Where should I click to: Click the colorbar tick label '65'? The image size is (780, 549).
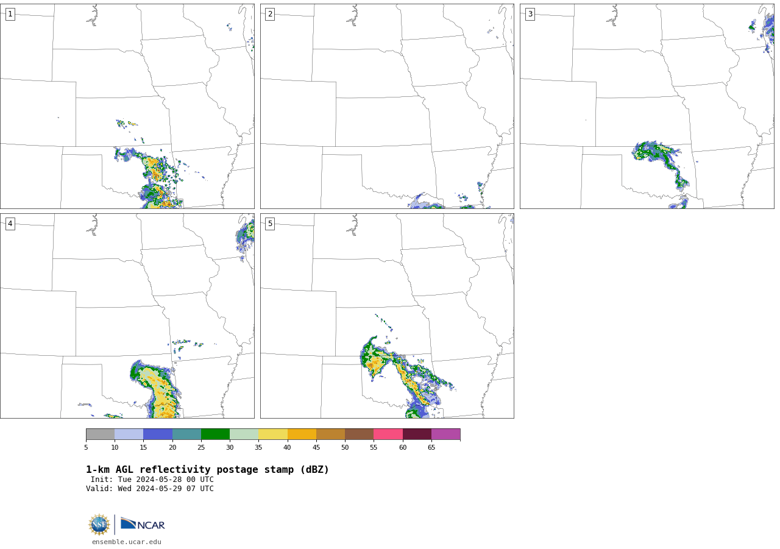pyautogui.click(x=431, y=448)
